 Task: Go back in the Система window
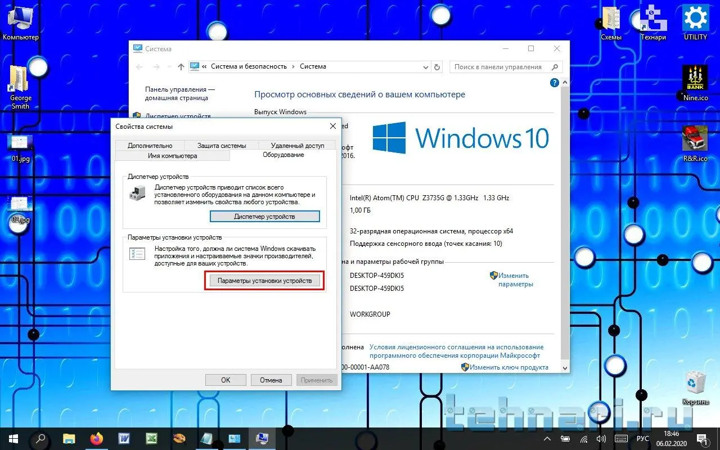tap(140, 67)
